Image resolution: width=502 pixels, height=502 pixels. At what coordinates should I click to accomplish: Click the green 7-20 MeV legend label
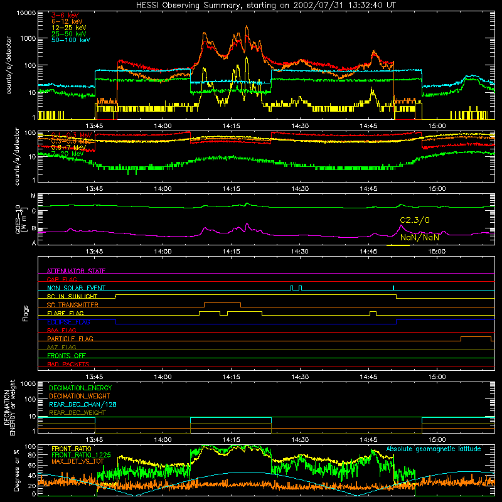tap(67, 154)
